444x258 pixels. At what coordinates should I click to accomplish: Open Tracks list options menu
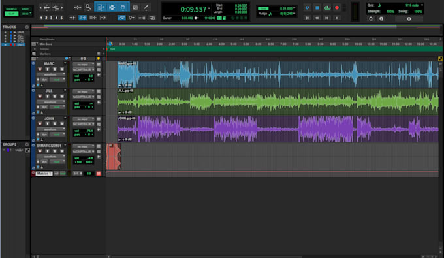pos(27,27)
